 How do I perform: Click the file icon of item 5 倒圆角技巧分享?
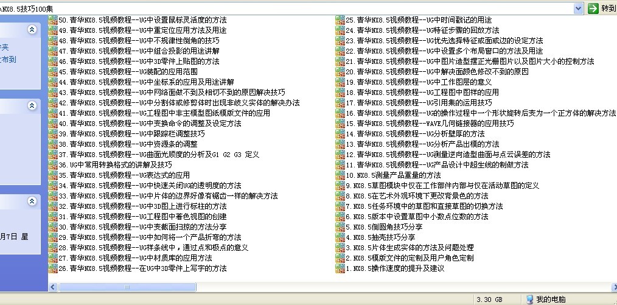tap(340, 227)
